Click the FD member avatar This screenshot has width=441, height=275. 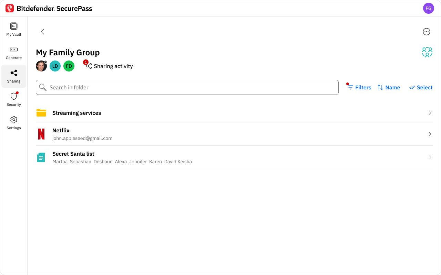69,66
